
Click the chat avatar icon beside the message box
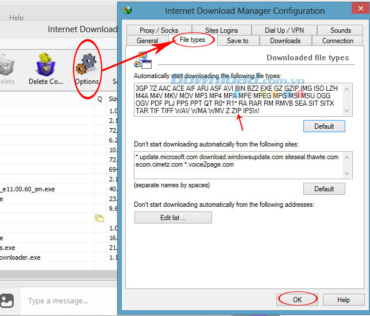coord(7,300)
